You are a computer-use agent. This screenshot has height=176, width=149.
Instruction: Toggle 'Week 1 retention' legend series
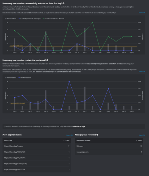(x=25, y=77)
